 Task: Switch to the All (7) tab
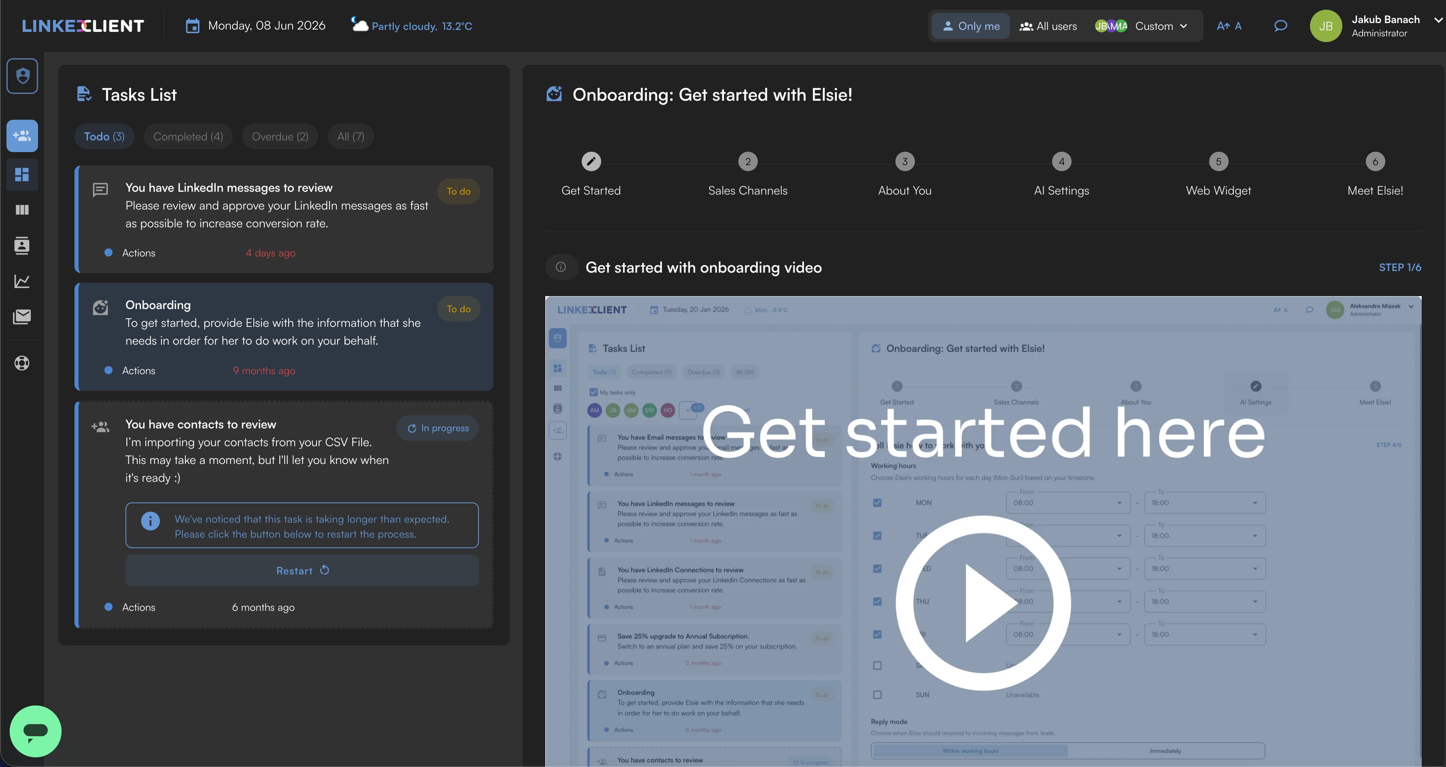[x=351, y=136]
